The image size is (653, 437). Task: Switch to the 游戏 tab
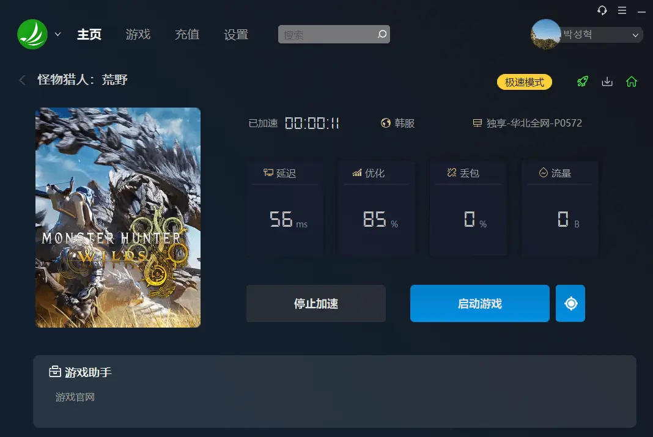pyautogui.click(x=138, y=34)
